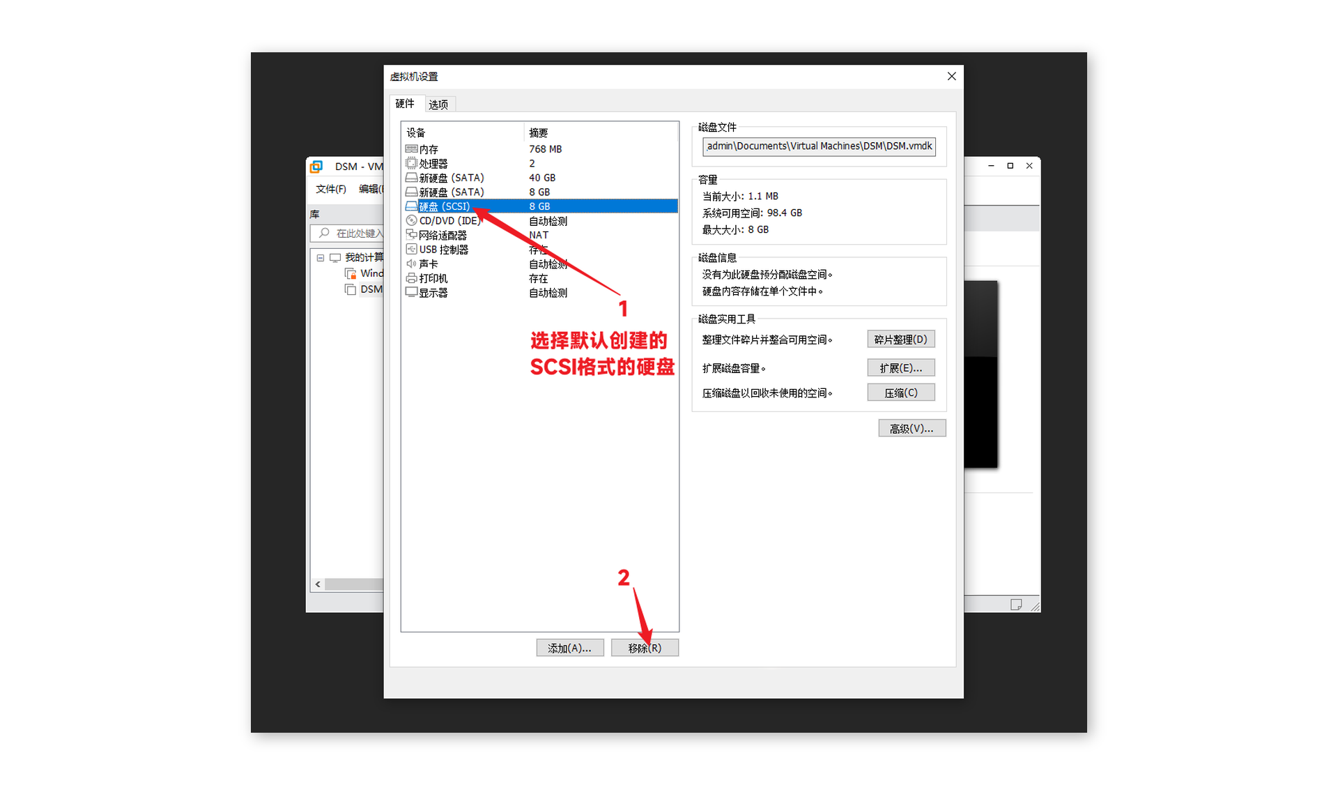Click the 网络适配器 network adapter icon
This screenshot has width=1338, height=785.
coord(411,235)
